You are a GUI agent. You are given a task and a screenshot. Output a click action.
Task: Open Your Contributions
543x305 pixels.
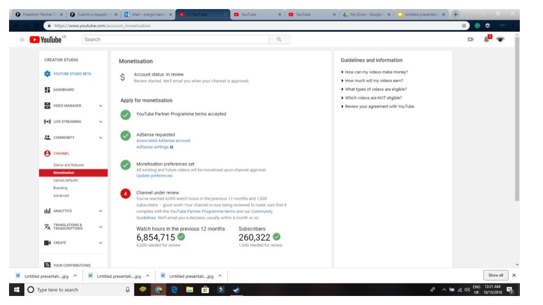[x=72, y=265]
